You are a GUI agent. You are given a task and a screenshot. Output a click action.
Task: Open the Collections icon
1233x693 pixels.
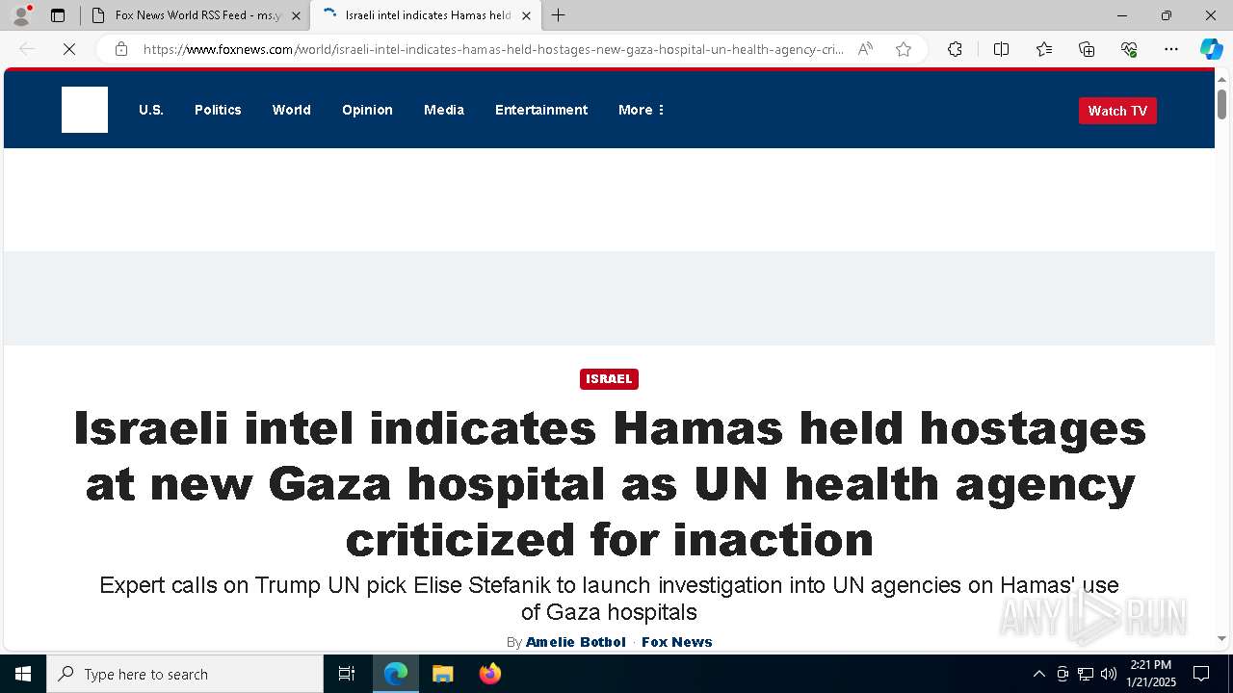1087,49
